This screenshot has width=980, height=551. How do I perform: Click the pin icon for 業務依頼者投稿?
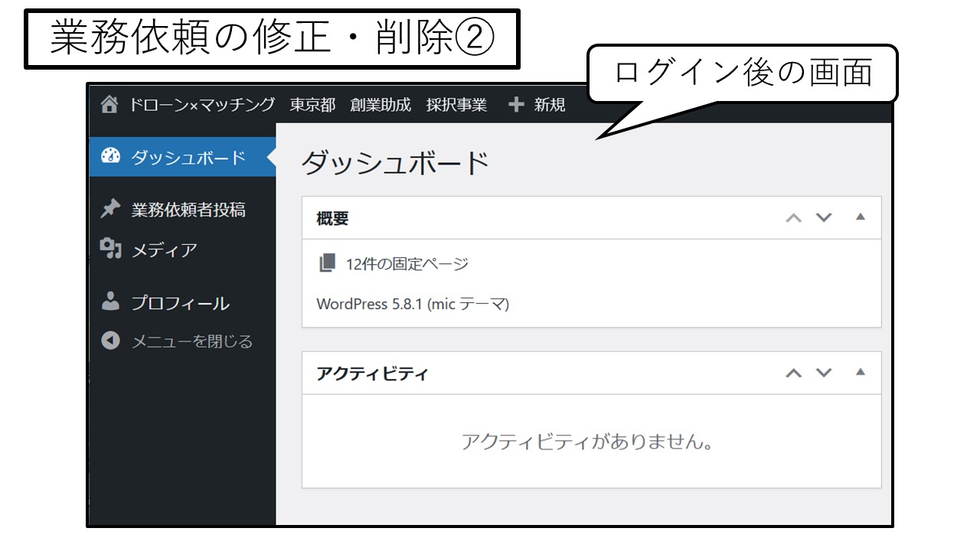tap(111, 209)
